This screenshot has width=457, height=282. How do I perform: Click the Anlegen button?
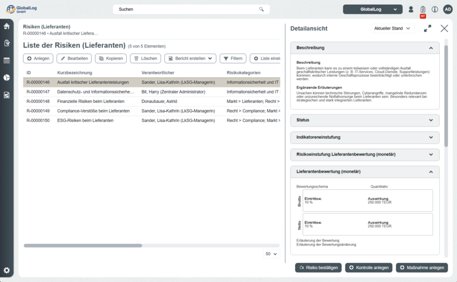tap(38, 58)
